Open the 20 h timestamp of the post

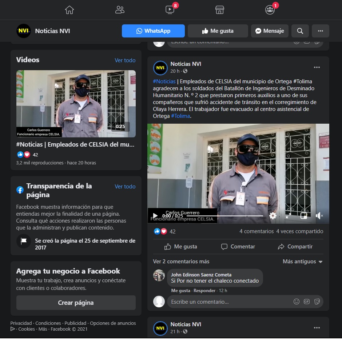[175, 71]
